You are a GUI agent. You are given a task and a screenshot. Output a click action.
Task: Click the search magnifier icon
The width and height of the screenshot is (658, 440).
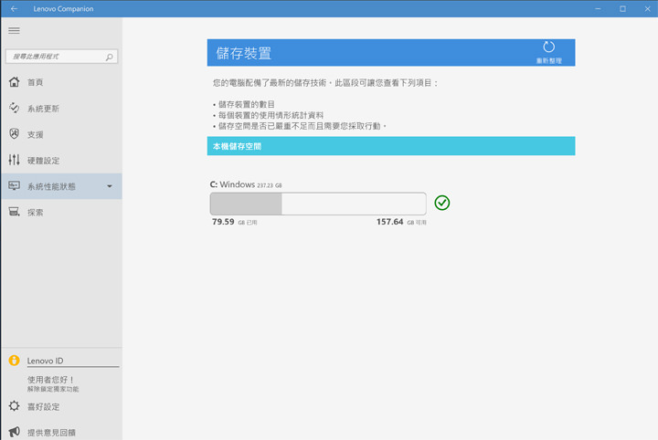pos(110,57)
